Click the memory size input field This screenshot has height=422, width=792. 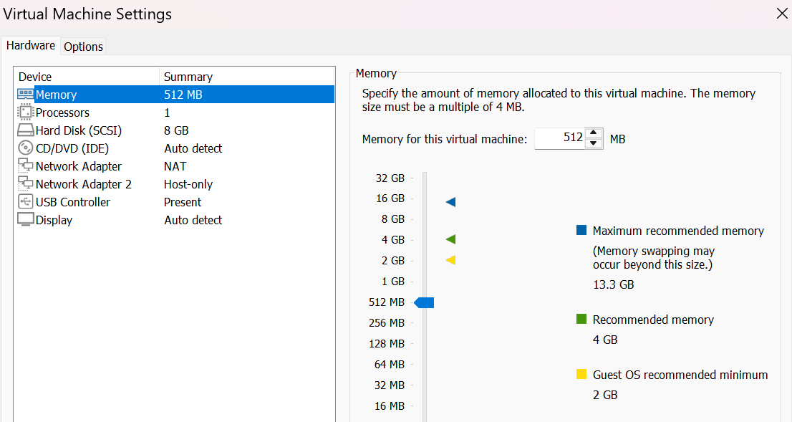(x=561, y=138)
